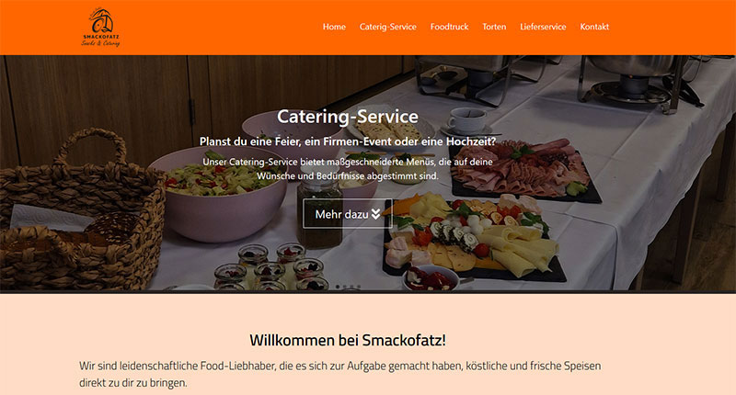Select the first carousel indicator dot
736x395 pixels.
(x=338, y=287)
